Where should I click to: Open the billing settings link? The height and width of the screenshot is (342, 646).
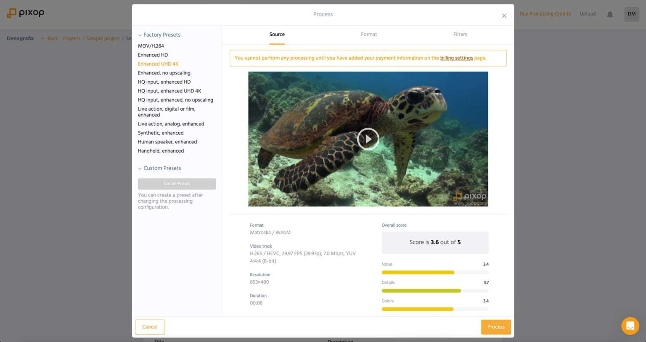click(x=456, y=58)
